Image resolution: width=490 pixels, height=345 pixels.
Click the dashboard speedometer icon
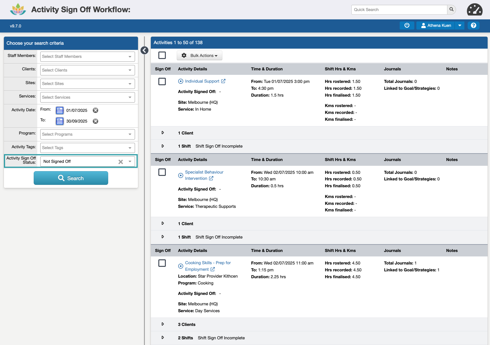(475, 10)
